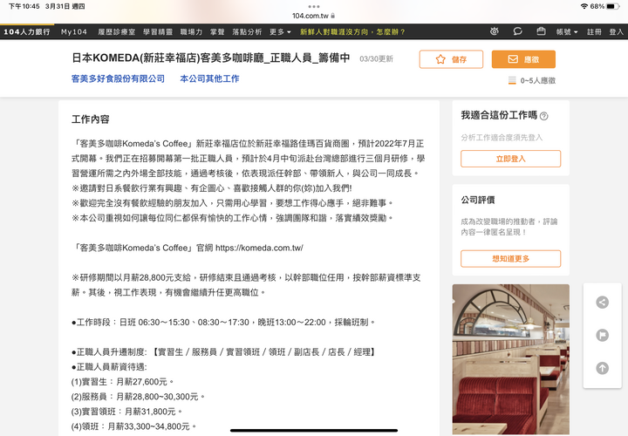Screen dimensions: 628x436
Task: Open the 104人力銀行 home logo
Action: point(27,31)
